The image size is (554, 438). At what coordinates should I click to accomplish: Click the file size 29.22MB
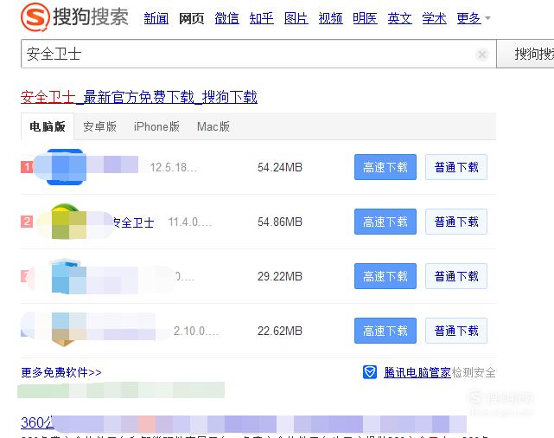[x=280, y=276]
